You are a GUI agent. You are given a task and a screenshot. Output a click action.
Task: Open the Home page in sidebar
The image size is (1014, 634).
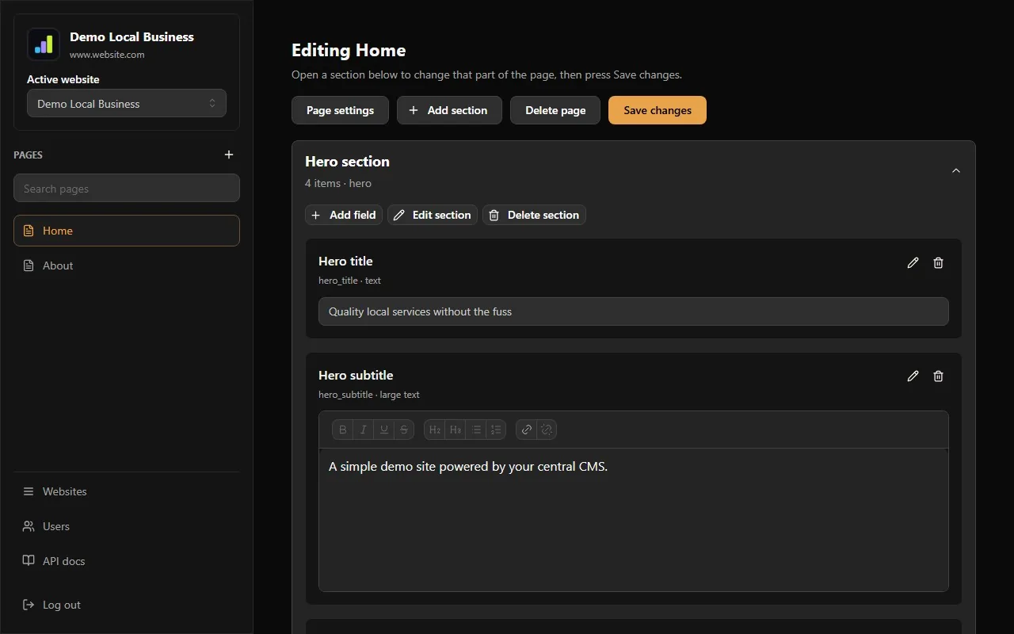[x=127, y=231]
